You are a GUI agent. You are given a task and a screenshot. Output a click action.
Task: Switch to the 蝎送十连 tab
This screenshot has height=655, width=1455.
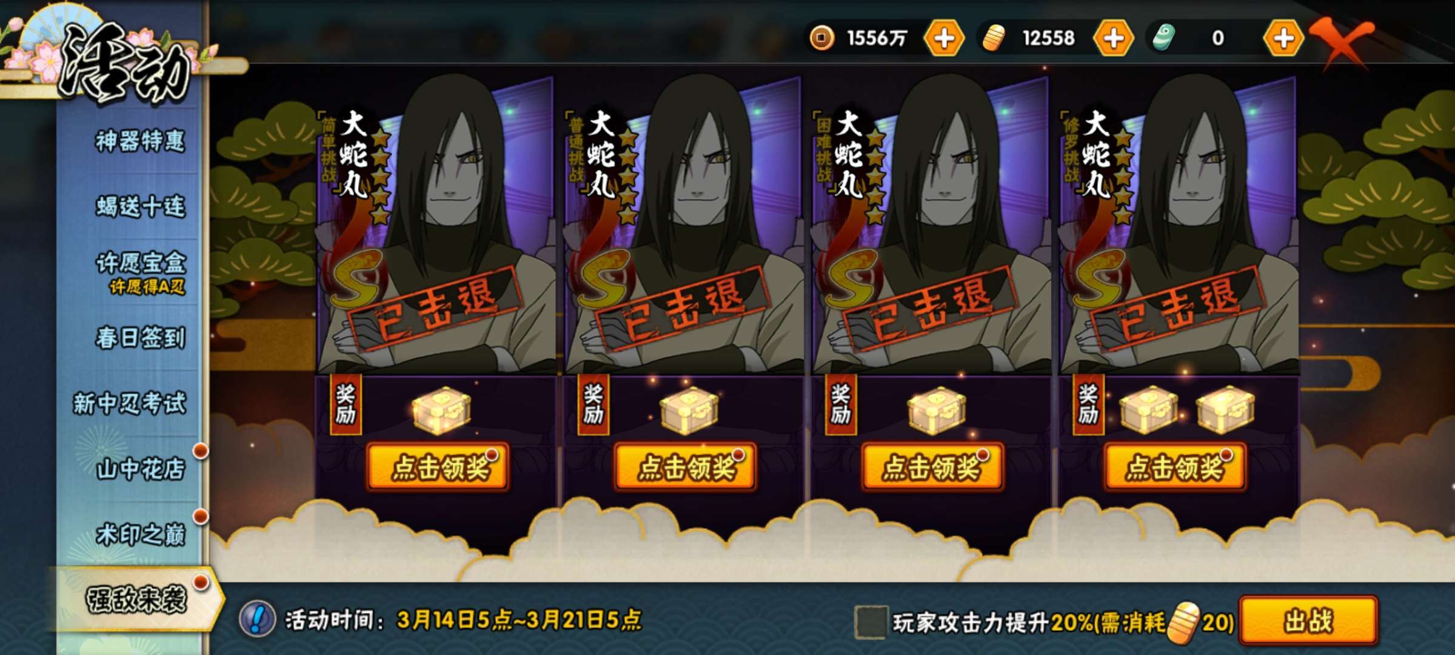tap(140, 206)
